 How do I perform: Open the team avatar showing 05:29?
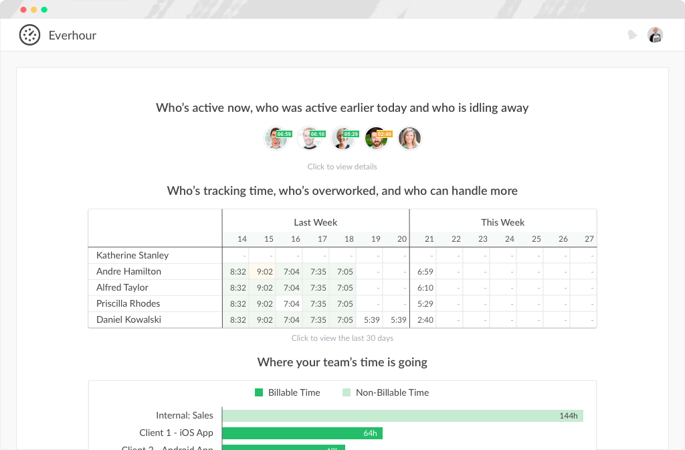[342, 139]
